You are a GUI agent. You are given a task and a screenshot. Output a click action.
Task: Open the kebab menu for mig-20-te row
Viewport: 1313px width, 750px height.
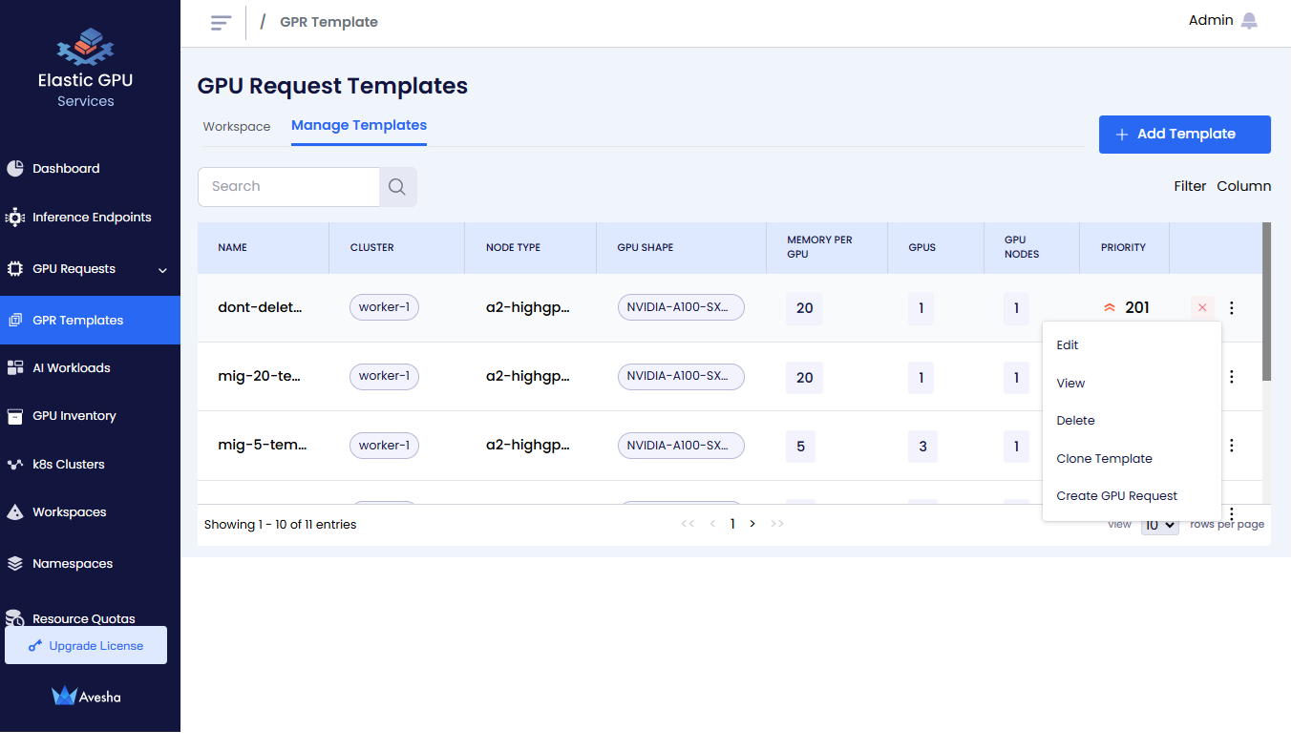coord(1232,377)
